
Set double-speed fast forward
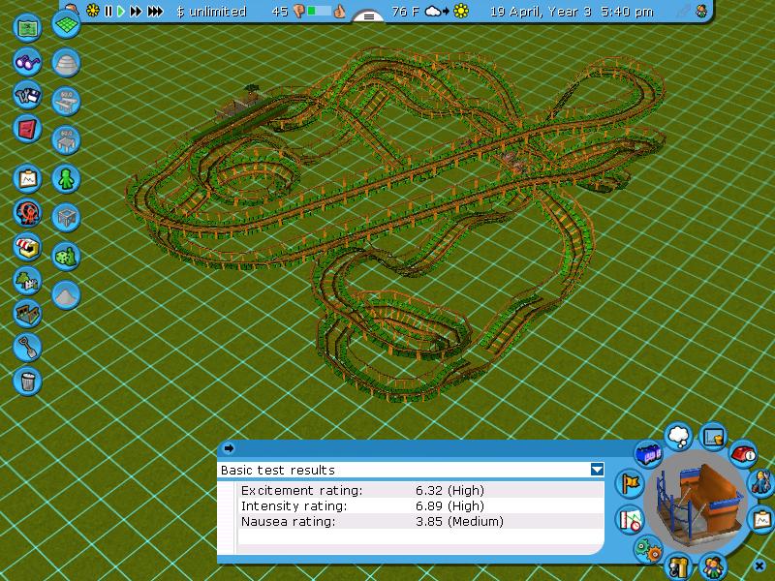[136, 11]
